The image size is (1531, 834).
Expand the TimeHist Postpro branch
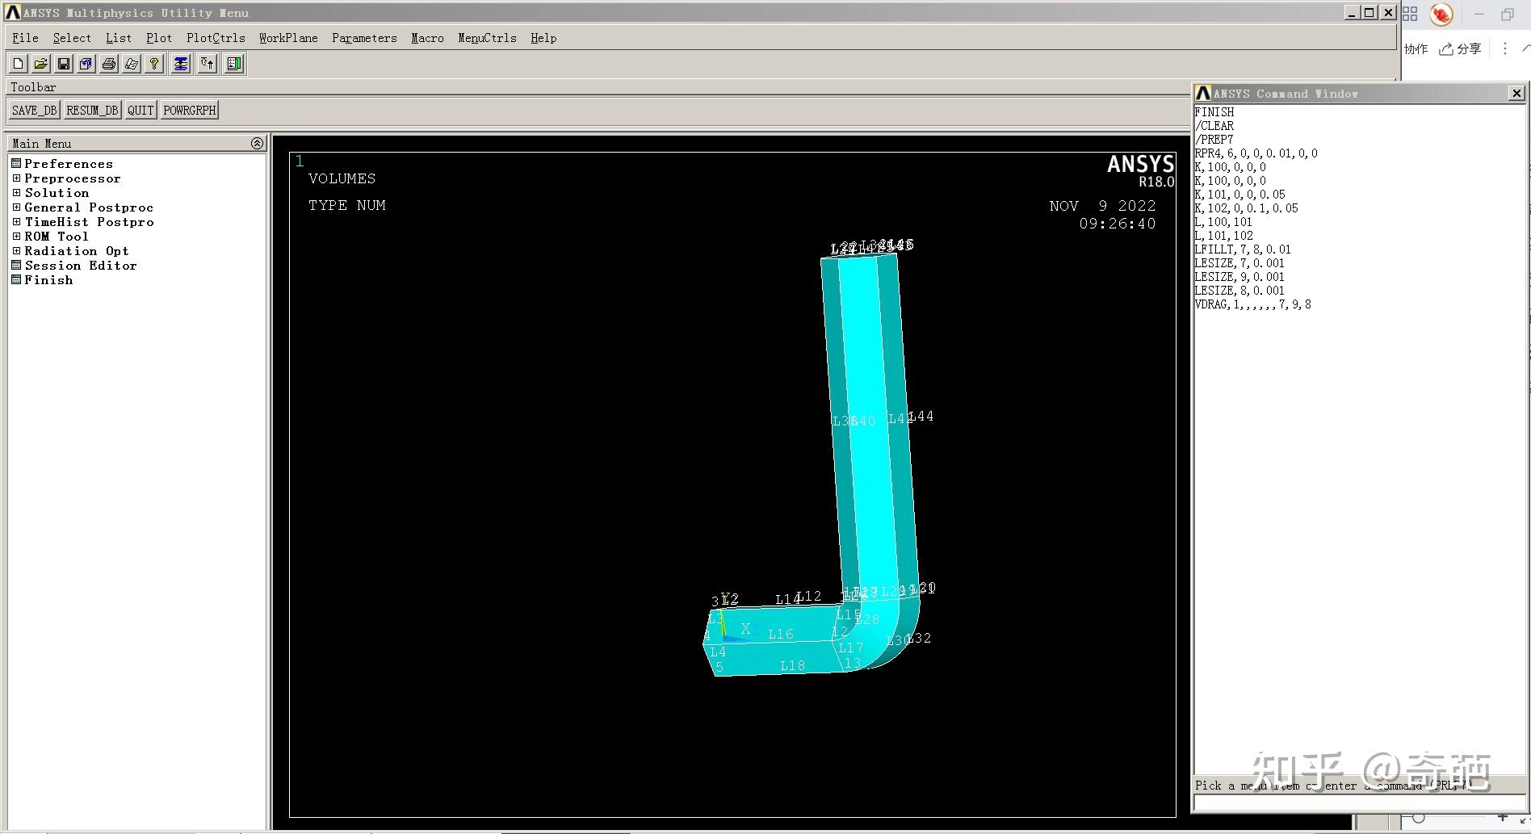(16, 222)
